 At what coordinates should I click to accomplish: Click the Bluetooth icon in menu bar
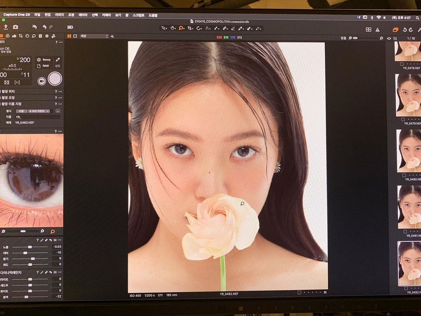372,18
